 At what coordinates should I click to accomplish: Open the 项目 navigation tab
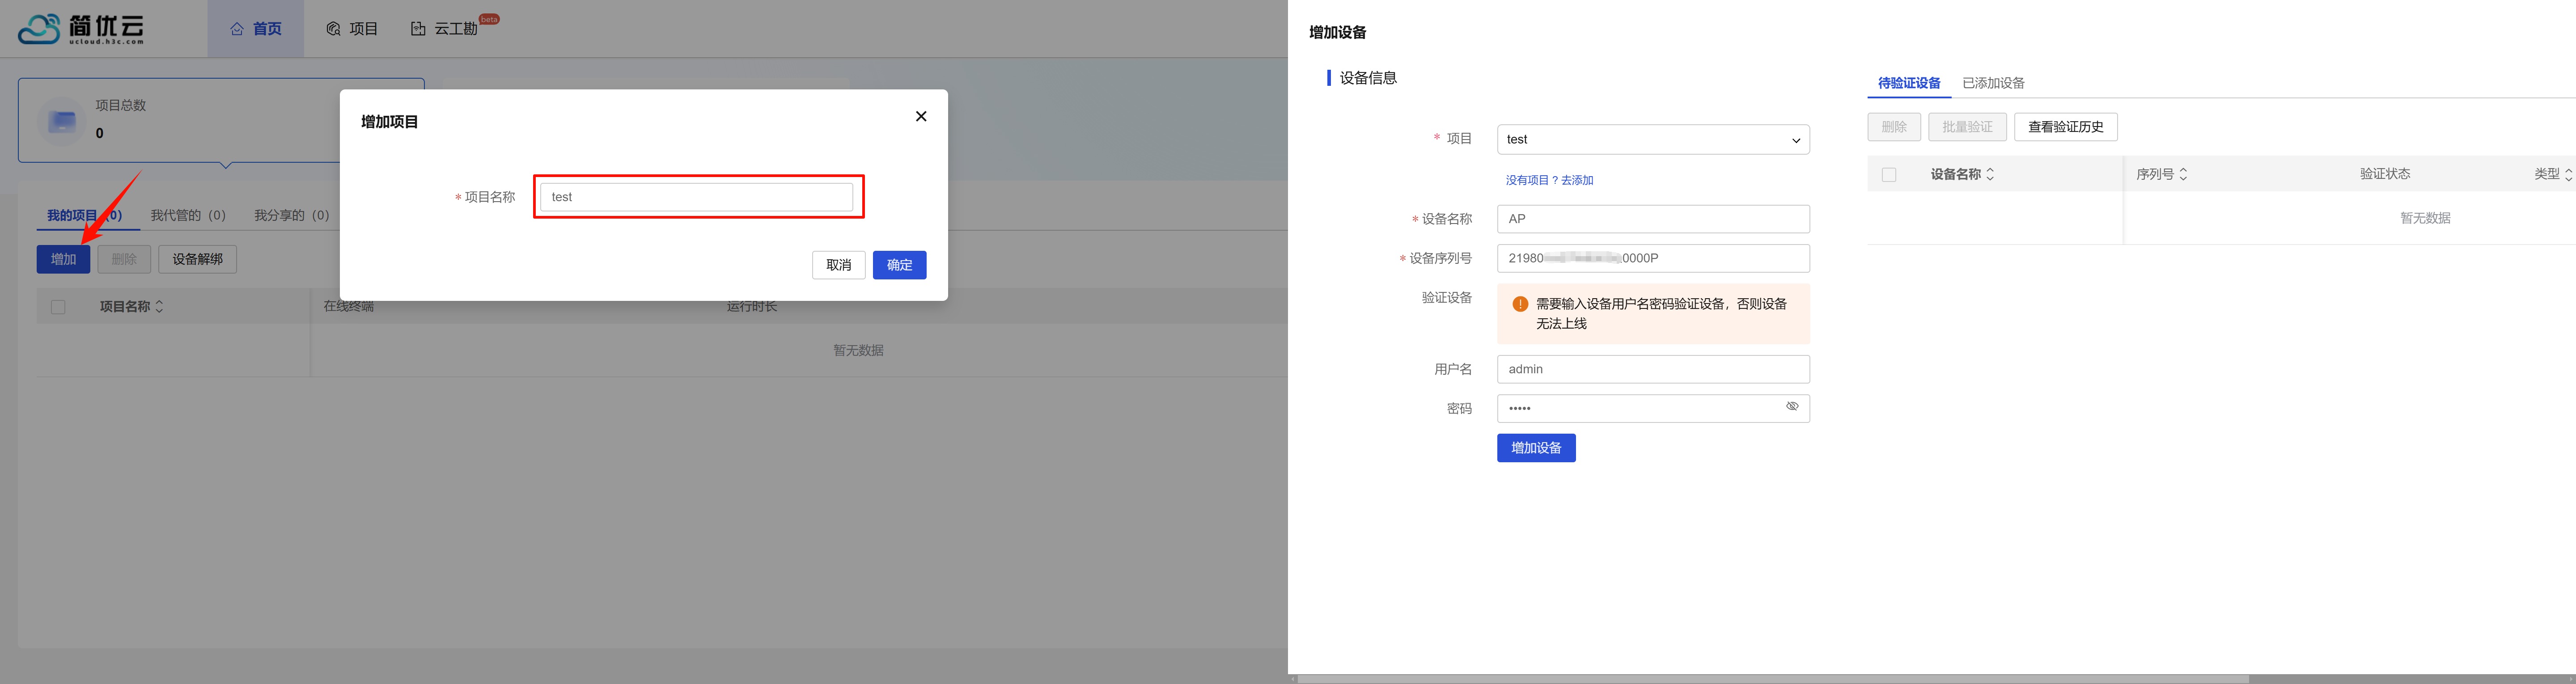point(352,29)
